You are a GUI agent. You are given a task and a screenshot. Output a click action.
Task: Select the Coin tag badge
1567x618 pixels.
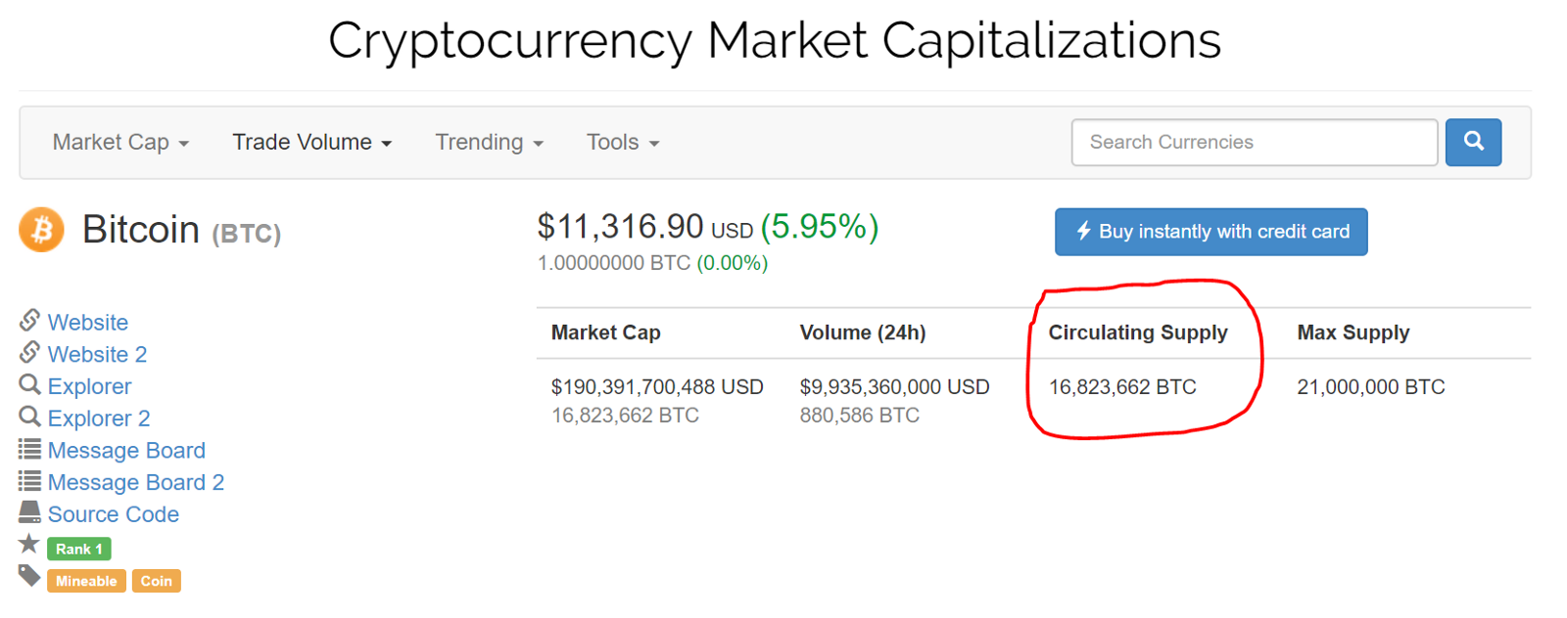pyautogui.click(x=156, y=581)
